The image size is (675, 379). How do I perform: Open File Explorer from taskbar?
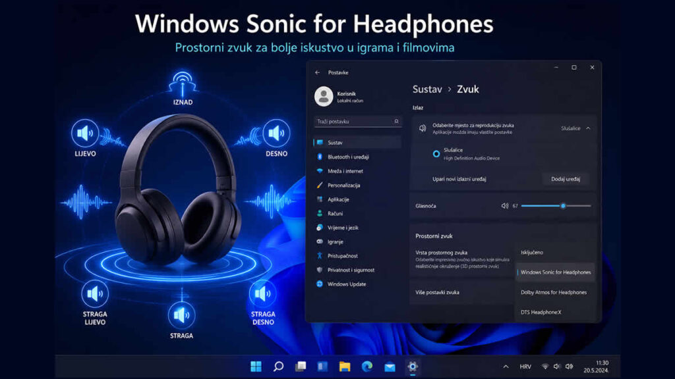point(345,366)
